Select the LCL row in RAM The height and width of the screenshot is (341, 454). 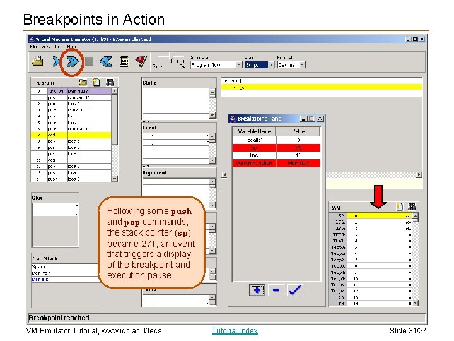pos(371,222)
